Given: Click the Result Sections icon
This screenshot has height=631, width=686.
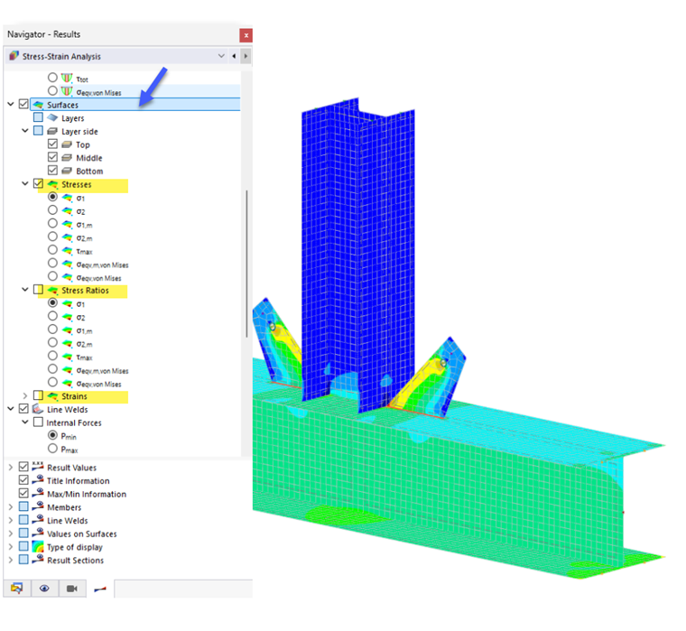Looking at the screenshot, I should click(x=38, y=559).
